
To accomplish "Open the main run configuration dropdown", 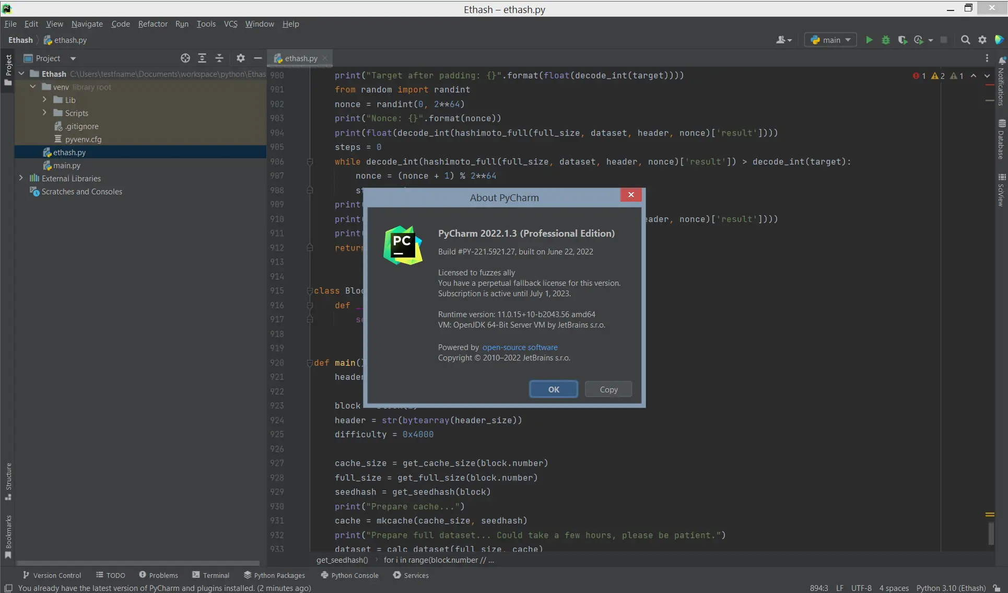I will 830,40.
